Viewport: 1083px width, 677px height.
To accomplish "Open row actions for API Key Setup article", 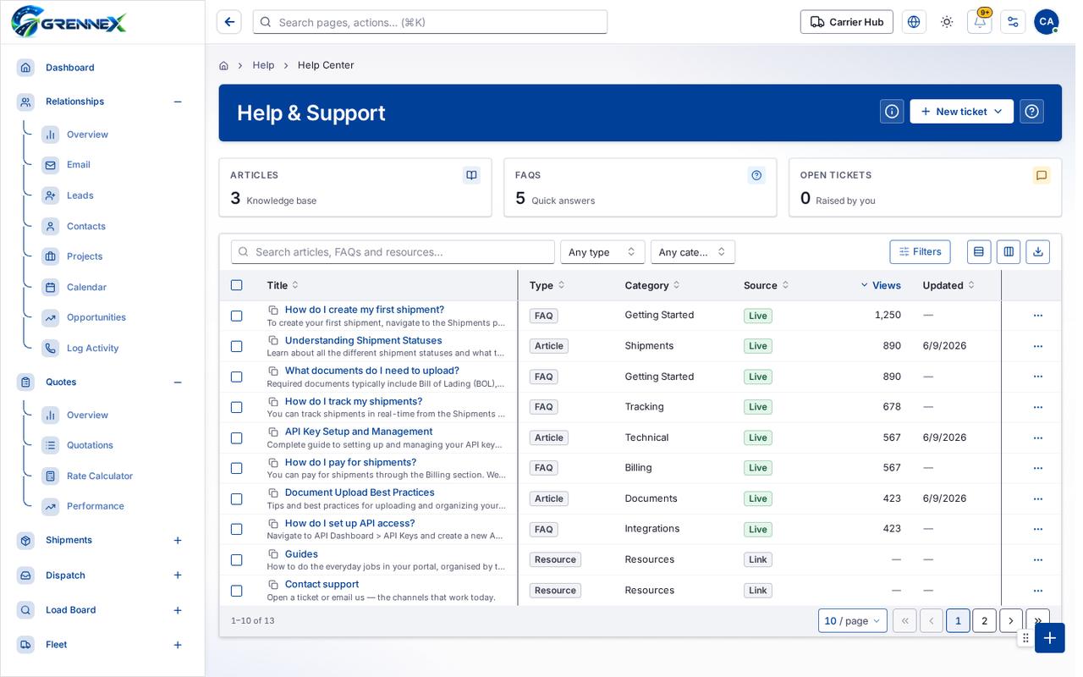I will pos(1038,438).
